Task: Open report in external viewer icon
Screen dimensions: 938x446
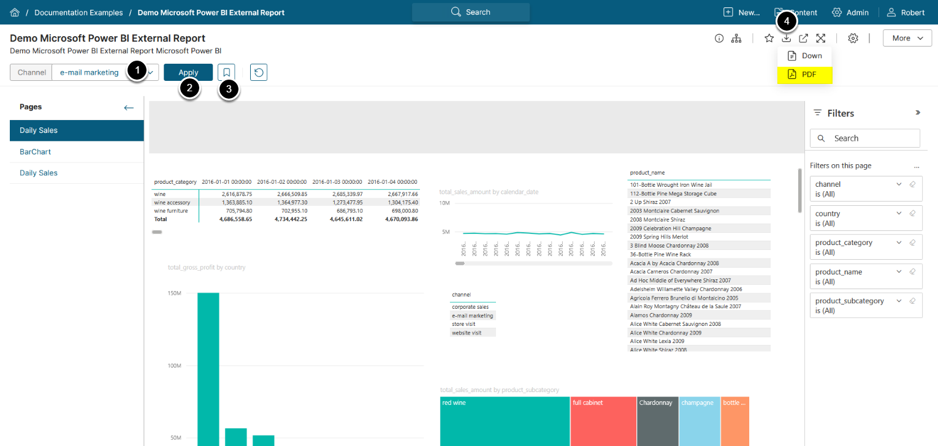Action: point(803,38)
